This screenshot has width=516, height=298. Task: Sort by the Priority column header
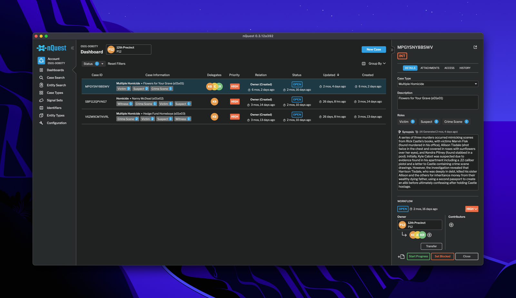[x=234, y=75]
